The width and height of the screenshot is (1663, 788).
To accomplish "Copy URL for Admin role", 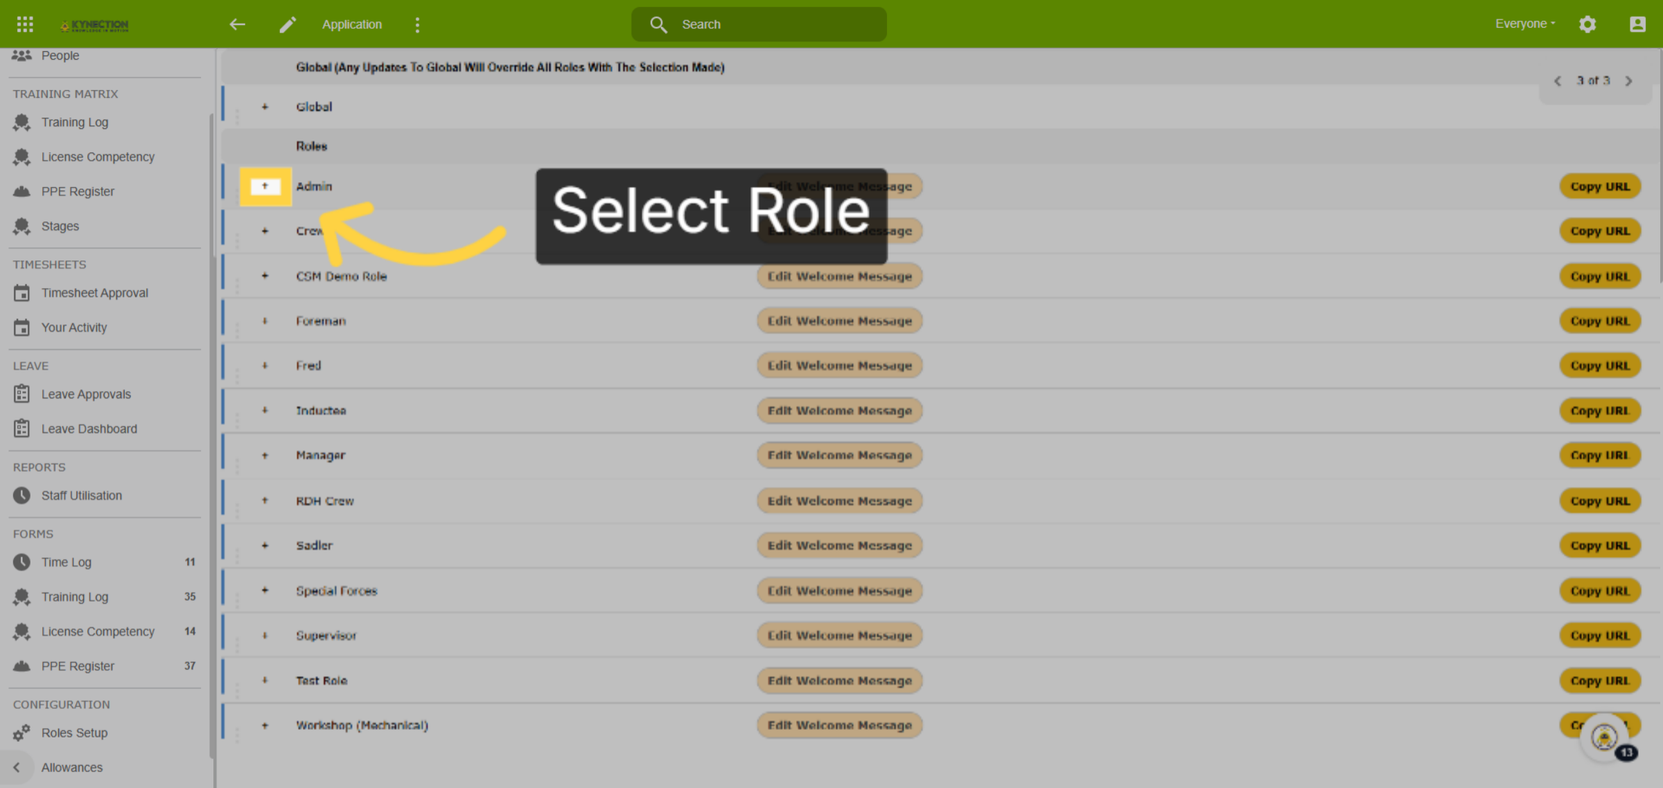I will click(x=1600, y=186).
